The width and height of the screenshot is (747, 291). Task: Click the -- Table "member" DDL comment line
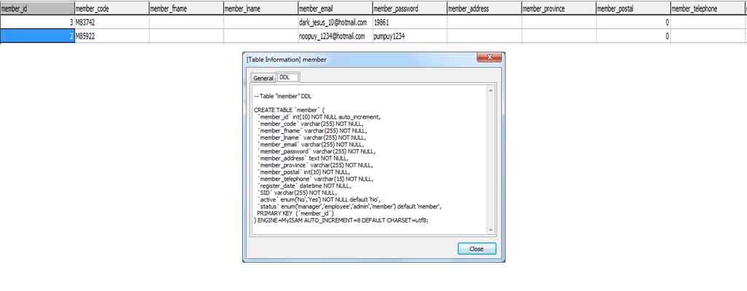[282, 95]
